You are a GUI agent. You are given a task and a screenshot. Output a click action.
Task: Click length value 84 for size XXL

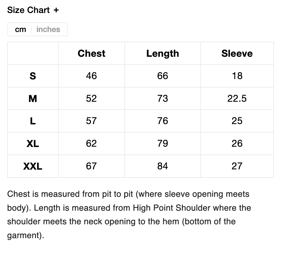(163, 166)
